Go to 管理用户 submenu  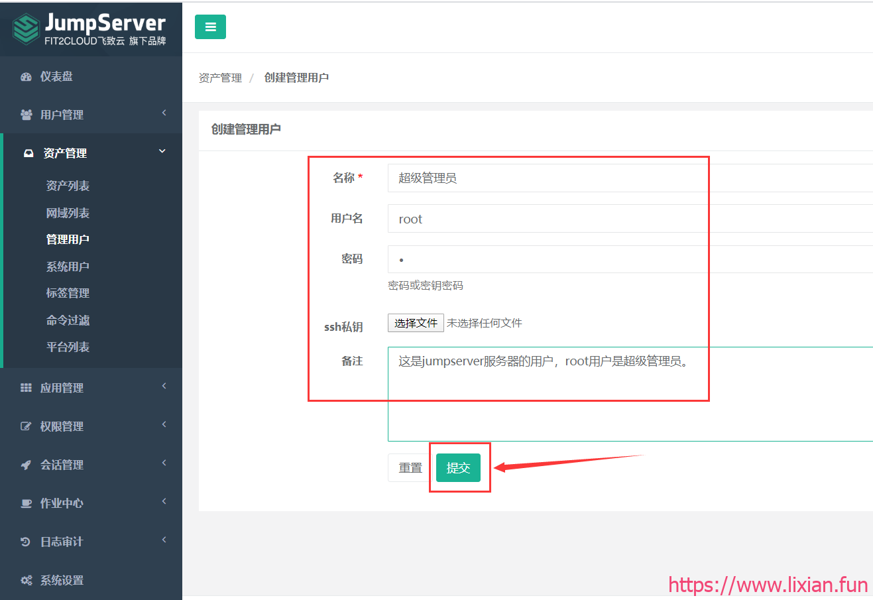click(68, 239)
